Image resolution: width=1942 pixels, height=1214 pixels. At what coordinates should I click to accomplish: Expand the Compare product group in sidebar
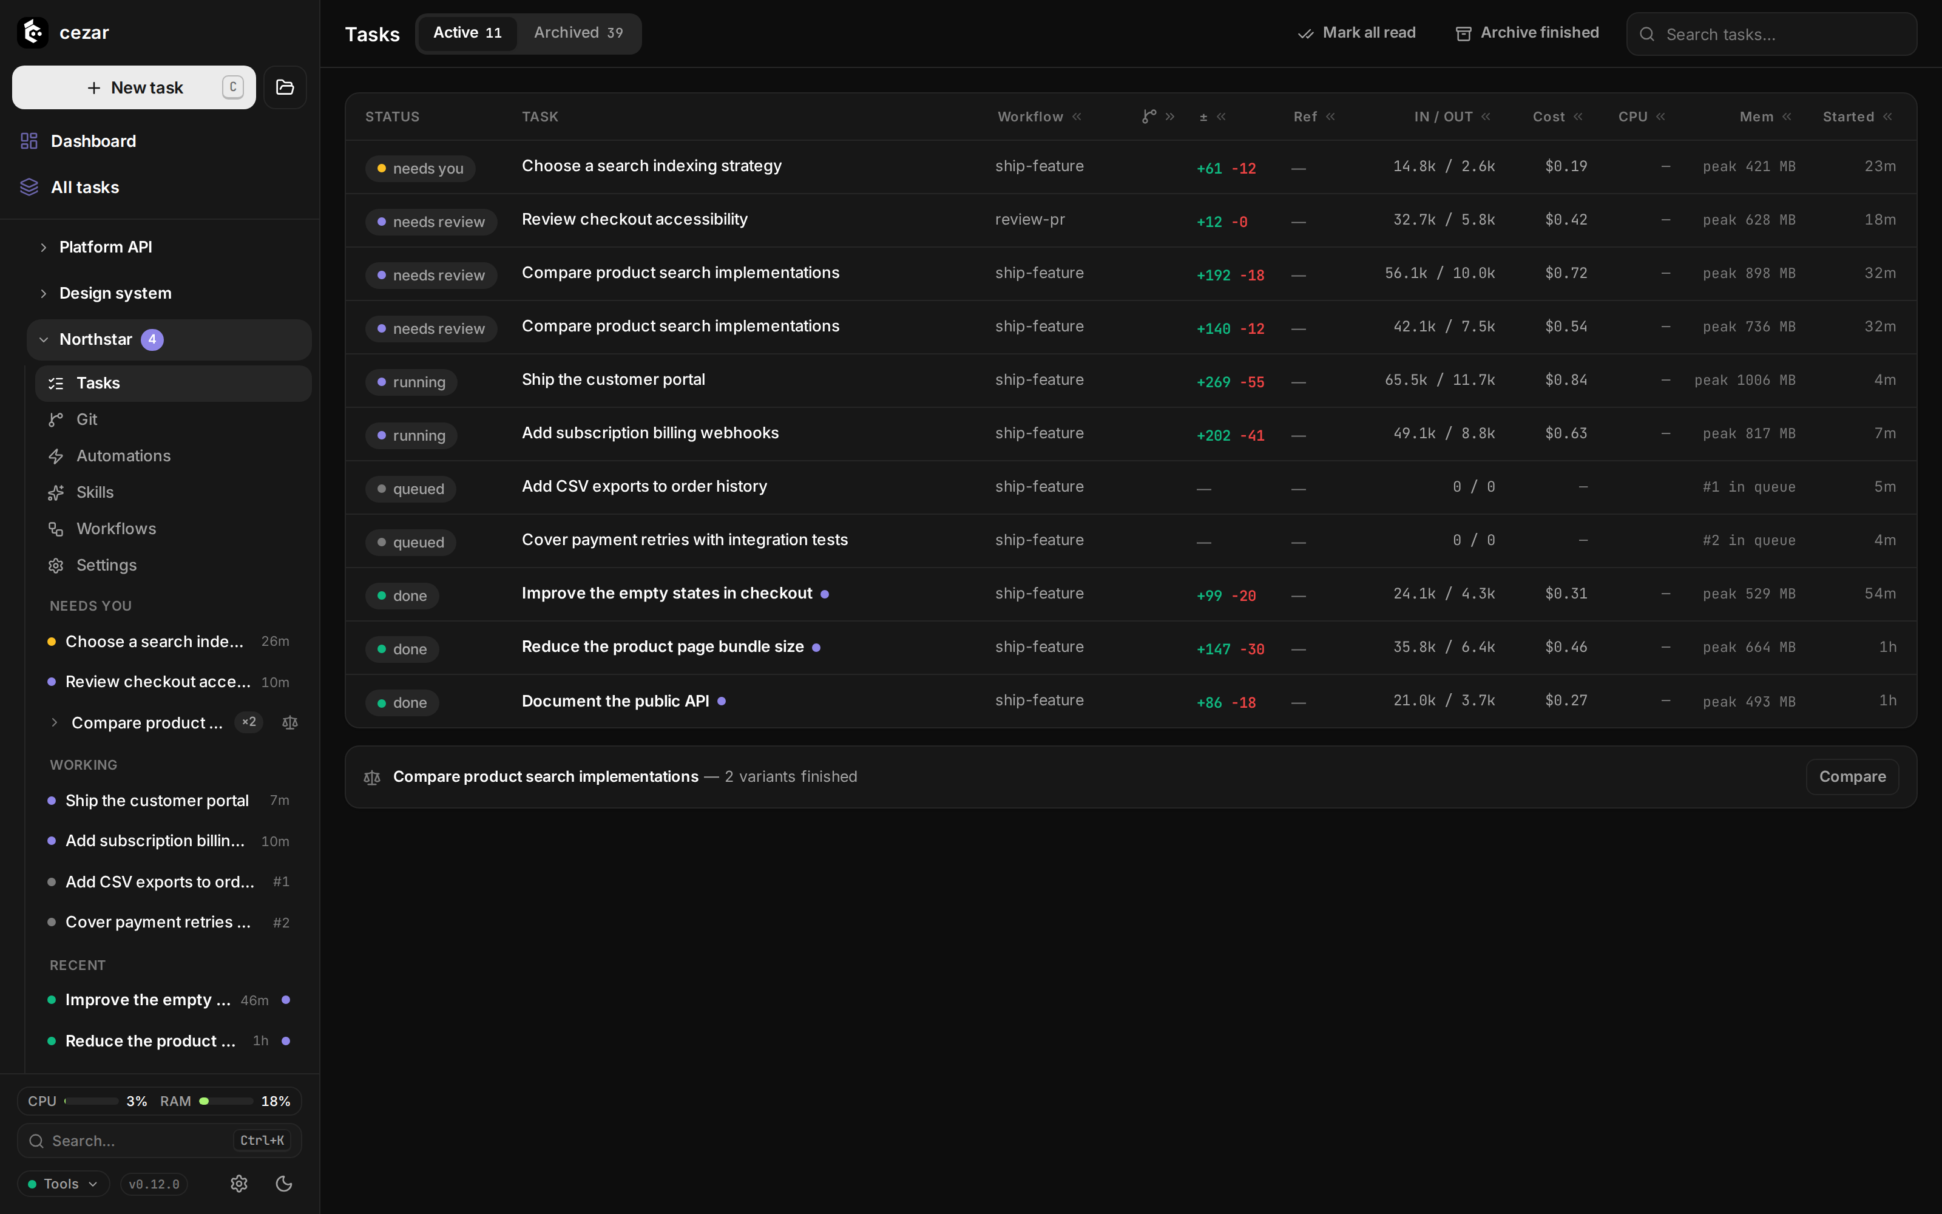tap(55, 722)
